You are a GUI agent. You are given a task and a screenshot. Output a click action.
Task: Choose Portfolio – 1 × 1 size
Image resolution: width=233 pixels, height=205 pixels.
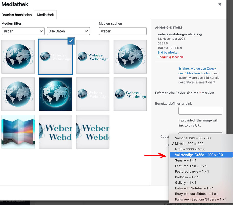tap(201, 177)
